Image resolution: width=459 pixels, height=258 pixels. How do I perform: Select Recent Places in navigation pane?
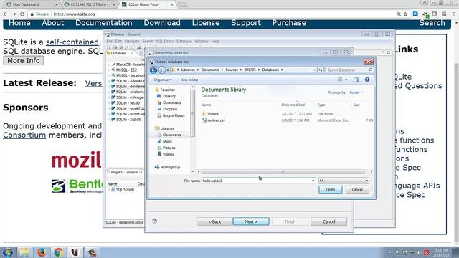point(174,115)
